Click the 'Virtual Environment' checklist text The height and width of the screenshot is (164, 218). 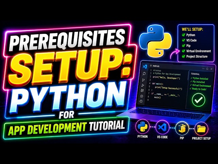click(199, 51)
